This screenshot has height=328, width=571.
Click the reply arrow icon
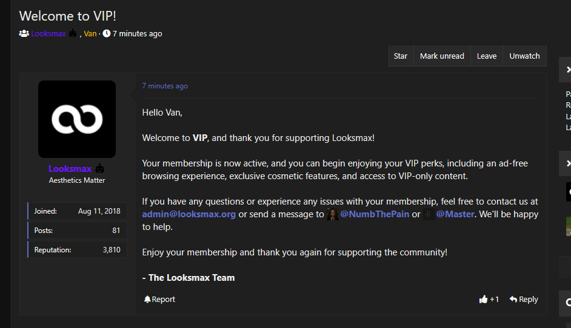pyautogui.click(x=513, y=299)
